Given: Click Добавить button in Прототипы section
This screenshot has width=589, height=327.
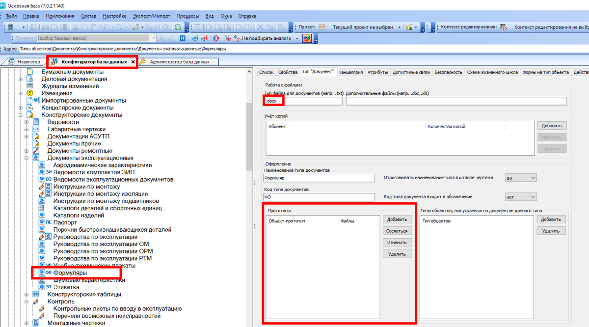Looking at the screenshot, I should pos(397,219).
